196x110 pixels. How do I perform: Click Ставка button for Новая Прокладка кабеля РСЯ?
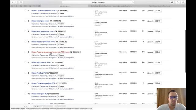tap(61, 86)
